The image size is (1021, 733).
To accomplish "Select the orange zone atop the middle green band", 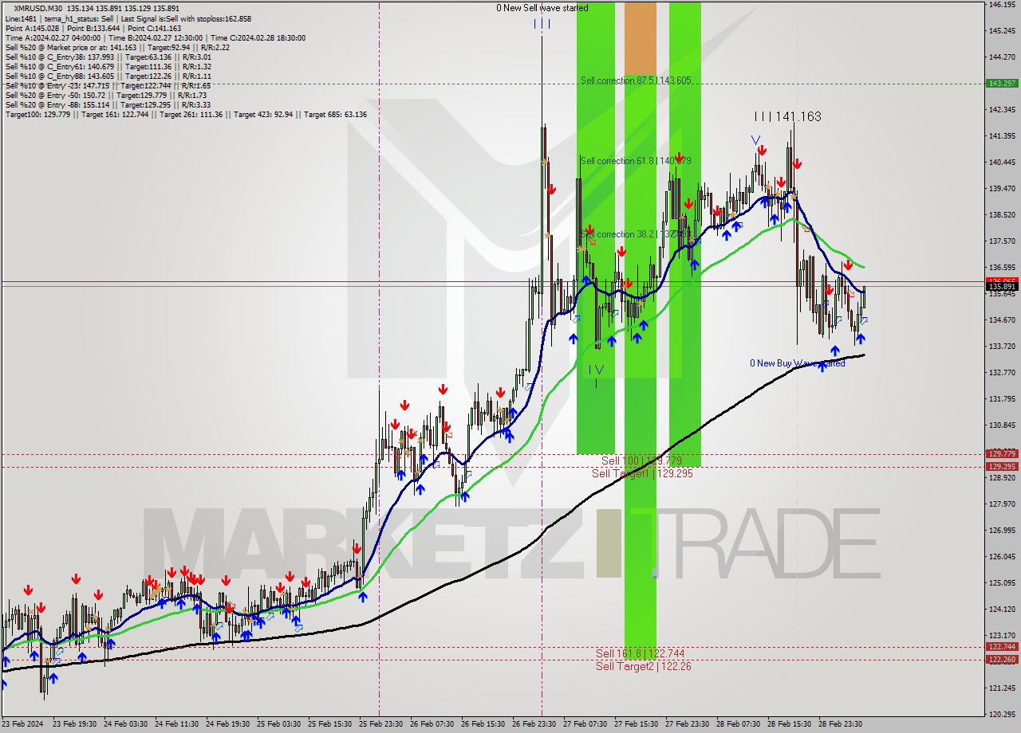I will (x=640, y=38).
